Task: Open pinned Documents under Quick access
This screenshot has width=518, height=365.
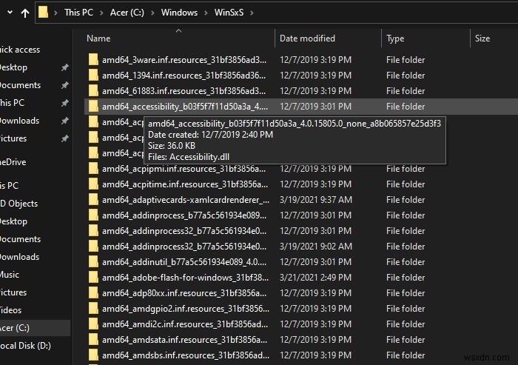Action: pos(20,85)
